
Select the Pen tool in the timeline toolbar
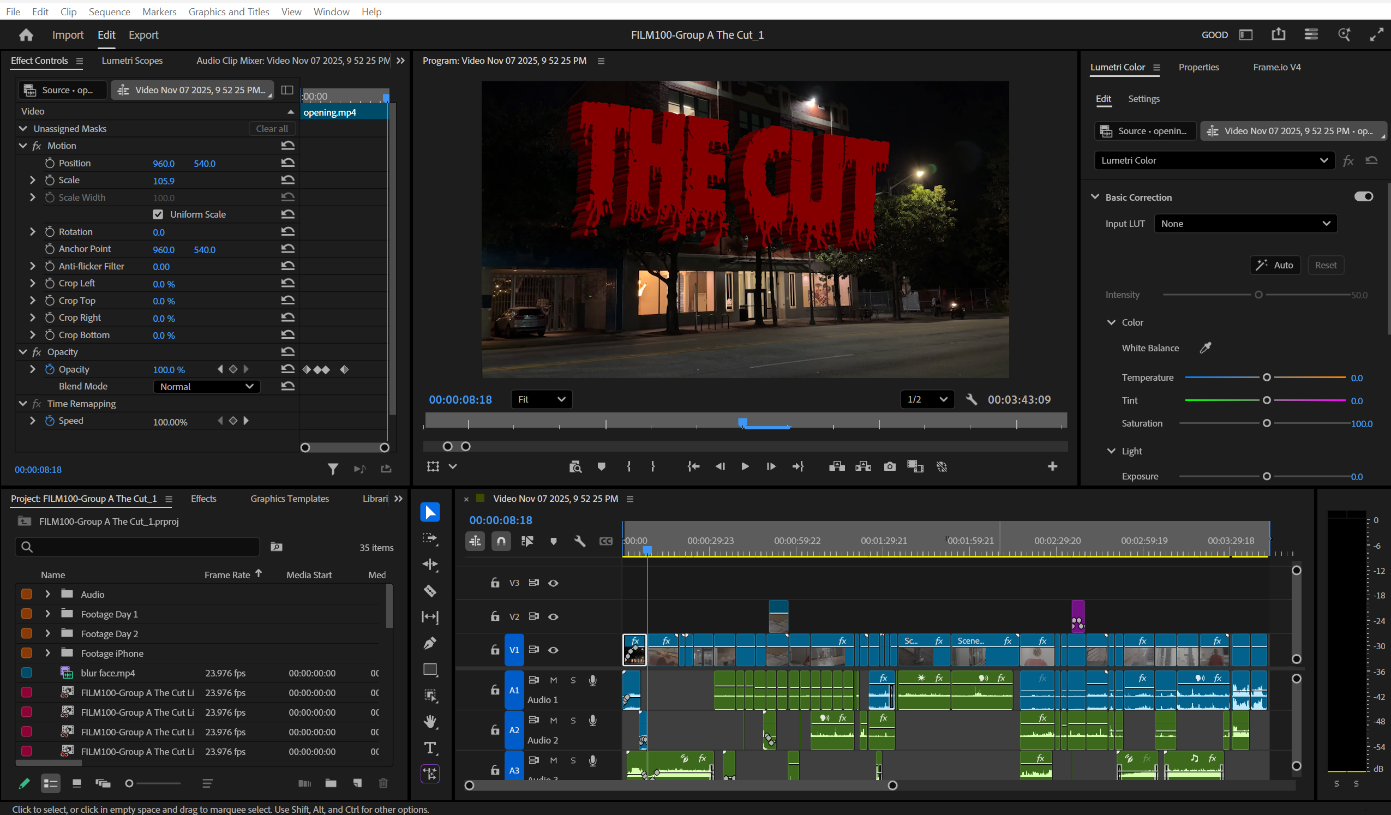(430, 643)
